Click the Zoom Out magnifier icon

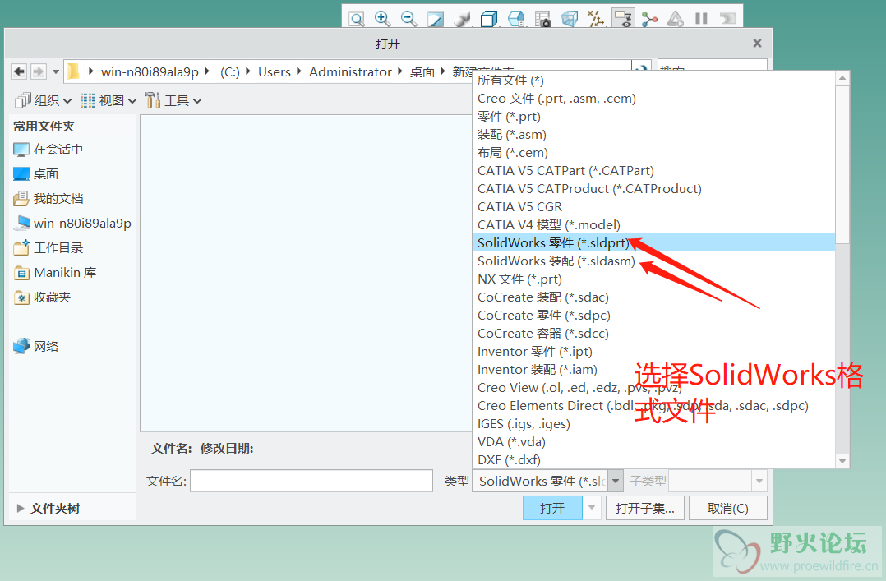point(408,19)
